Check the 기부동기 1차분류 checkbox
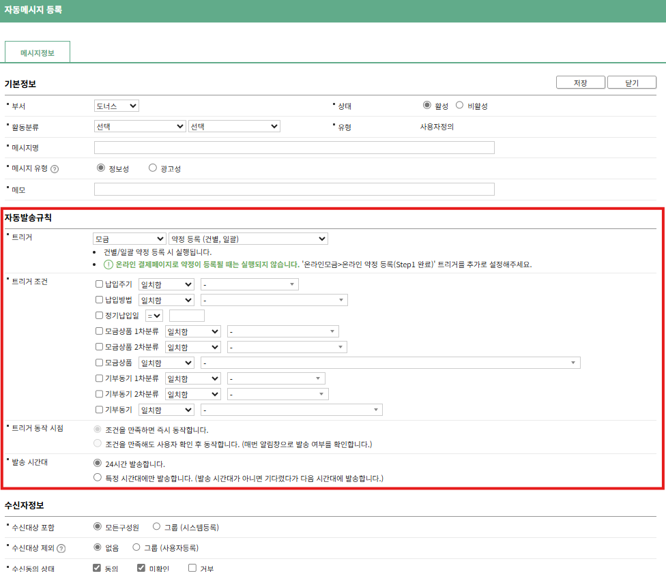Viewport: 666px width, 572px height. pos(99,378)
